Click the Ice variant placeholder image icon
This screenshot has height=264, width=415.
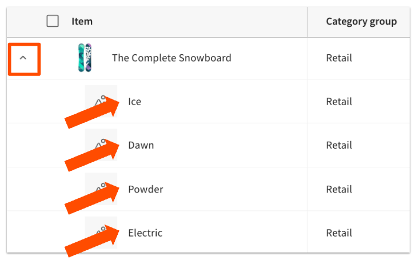[x=101, y=101]
